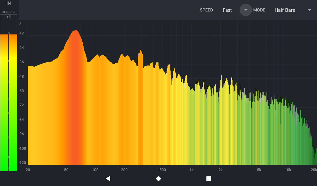Tap the Android back navigation icon

pyautogui.click(x=108, y=179)
